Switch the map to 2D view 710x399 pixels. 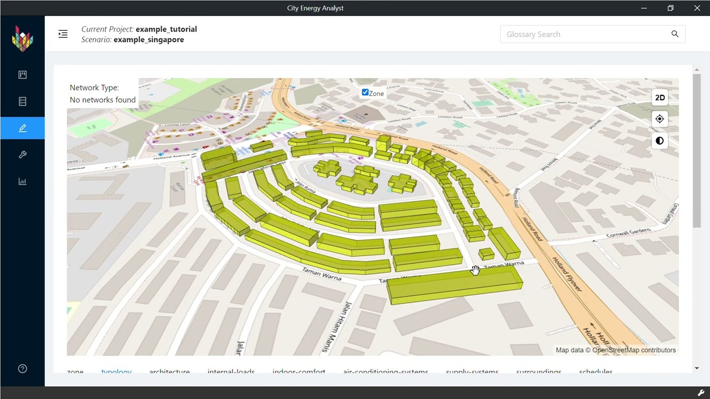coord(660,98)
